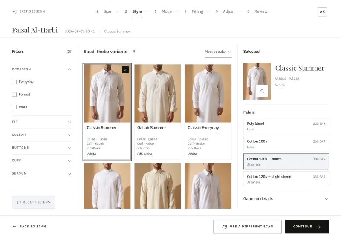341x238 pixels.
Task: Click the selected Classic Summer preview image
Action: pos(257,81)
